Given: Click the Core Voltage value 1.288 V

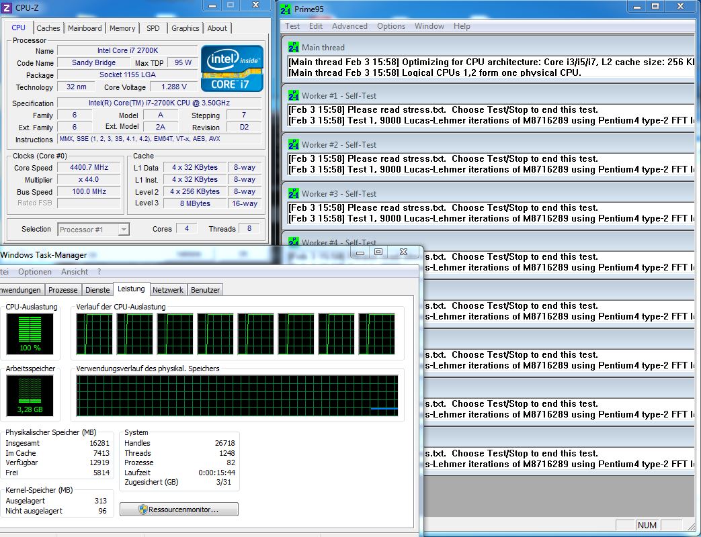Looking at the screenshot, I should pos(174,87).
